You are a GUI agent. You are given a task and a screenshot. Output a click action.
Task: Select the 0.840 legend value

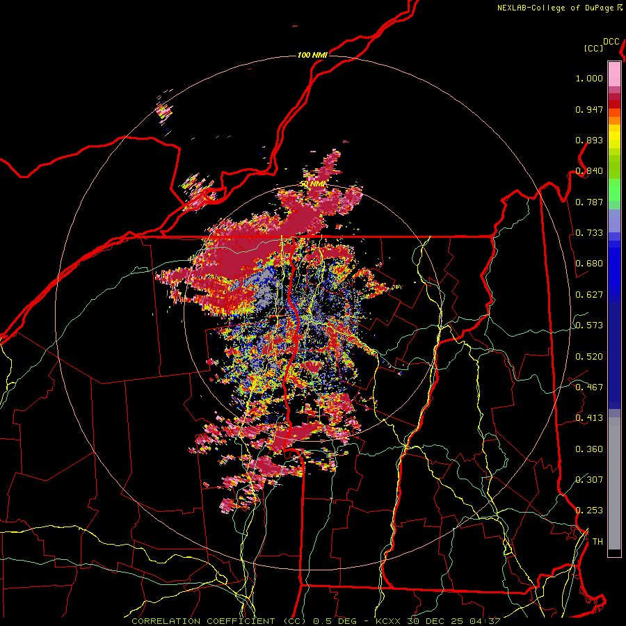(x=589, y=171)
